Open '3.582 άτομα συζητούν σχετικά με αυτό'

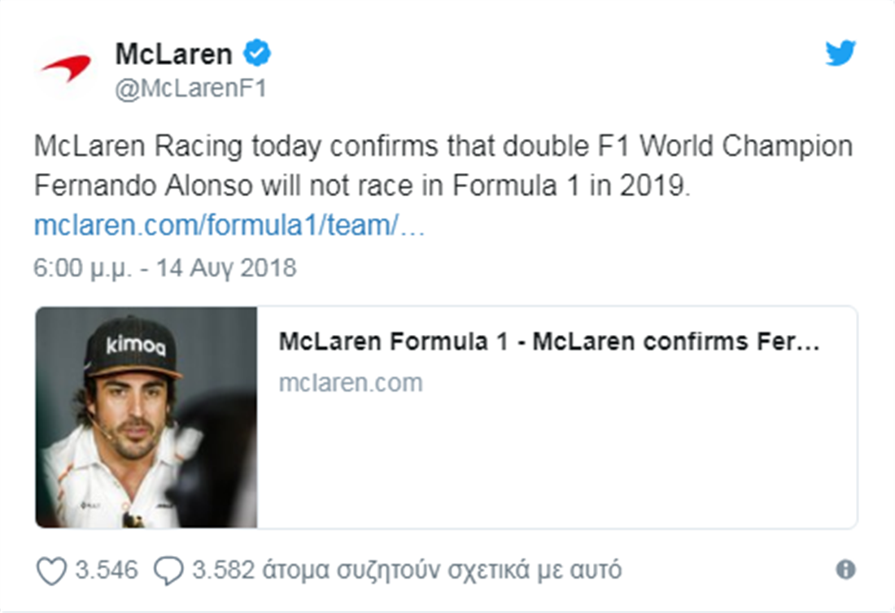(407, 570)
